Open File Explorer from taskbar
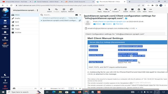The height and width of the screenshot is (94, 168). pos(60,92)
